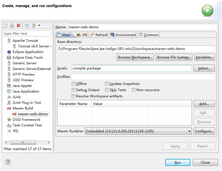Delete selected launch configuration with red X
The height and width of the screenshot is (171, 222).
18,26
